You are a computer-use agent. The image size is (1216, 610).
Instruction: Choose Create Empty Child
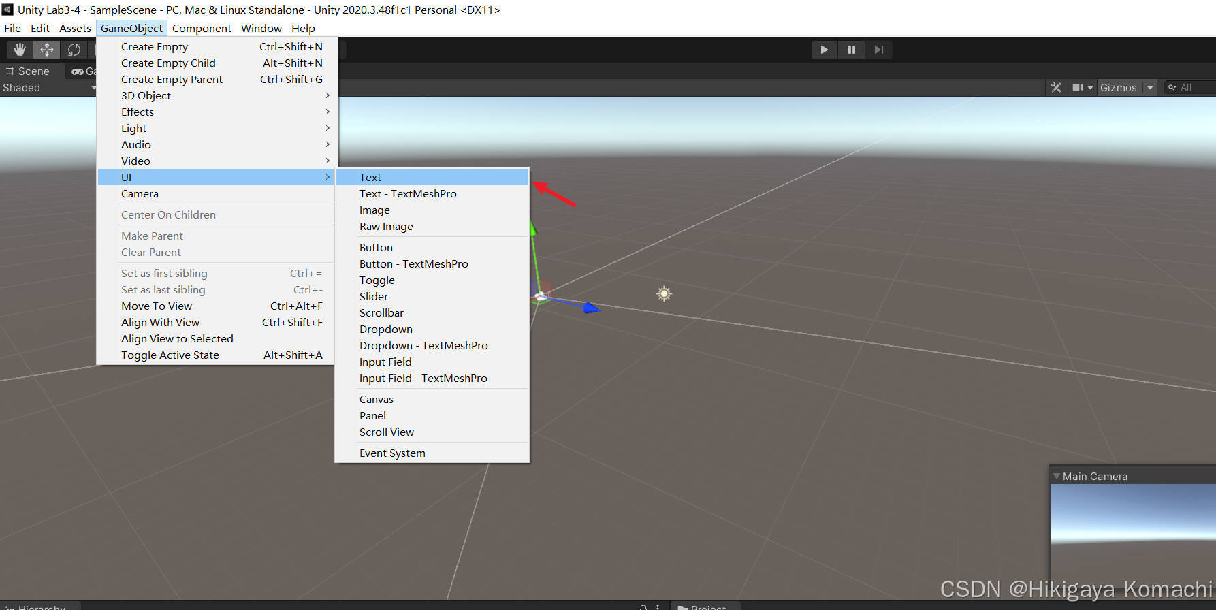click(217, 63)
